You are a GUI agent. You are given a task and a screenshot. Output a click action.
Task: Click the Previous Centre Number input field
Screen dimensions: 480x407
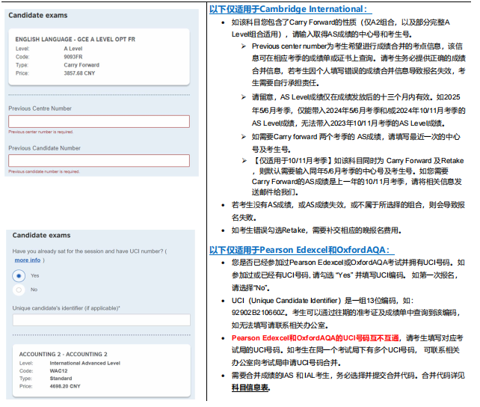(x=99, y=122)
